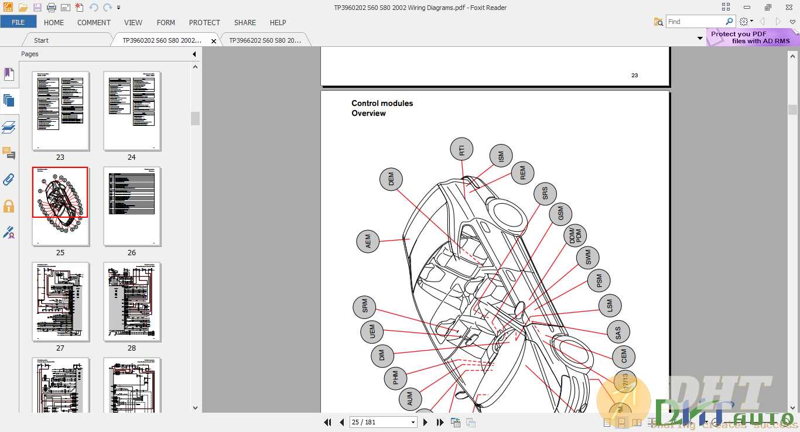
Task: Select page 27 thumbnail
Action: click(60, 301)
